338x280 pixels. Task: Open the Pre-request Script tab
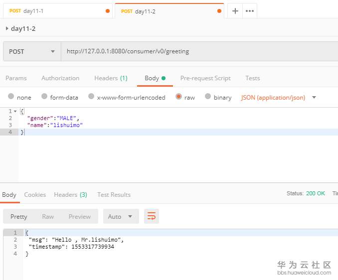205,78
